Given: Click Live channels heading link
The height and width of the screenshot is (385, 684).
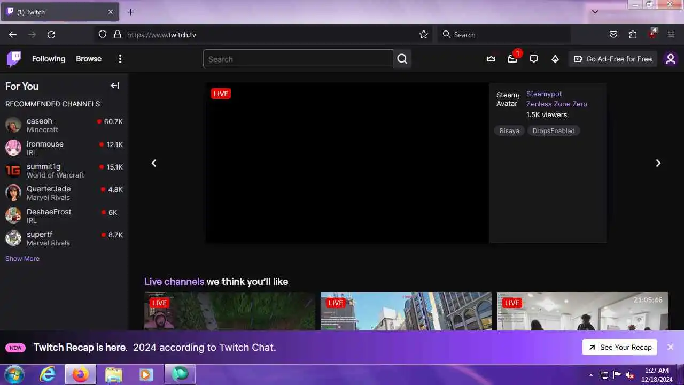Looking at the screenshot, I should [x=174, y=281].
